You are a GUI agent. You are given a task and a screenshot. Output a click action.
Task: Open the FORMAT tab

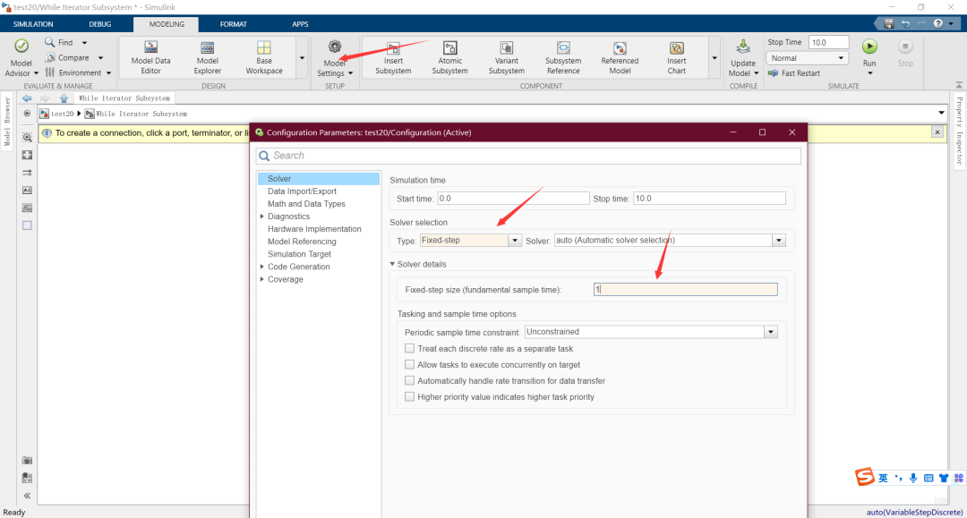233,24
